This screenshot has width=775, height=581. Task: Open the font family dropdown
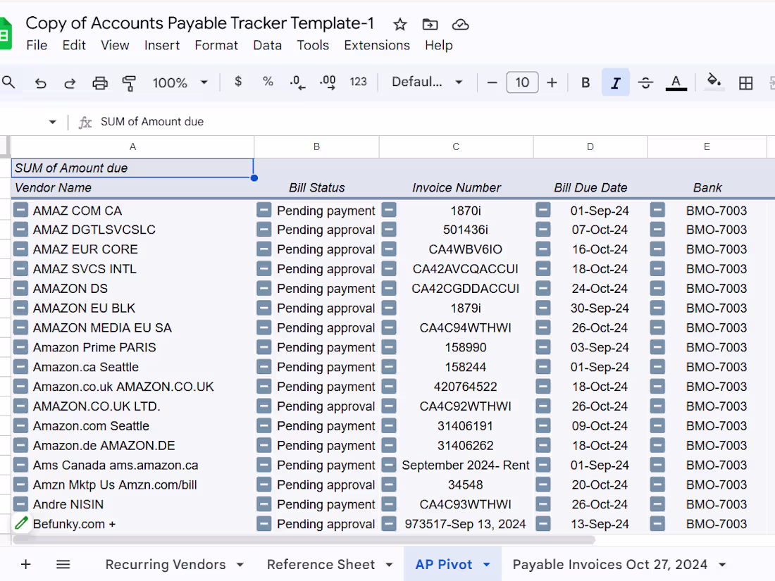pyautogui.click(x=427, y=82)
